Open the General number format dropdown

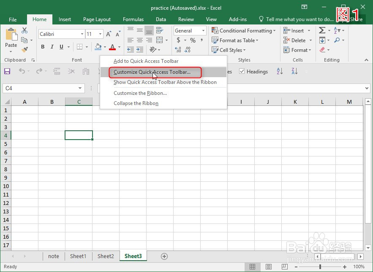203,30
